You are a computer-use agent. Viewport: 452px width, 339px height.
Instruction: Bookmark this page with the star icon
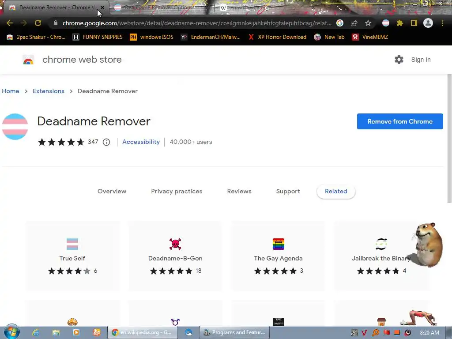368,23
